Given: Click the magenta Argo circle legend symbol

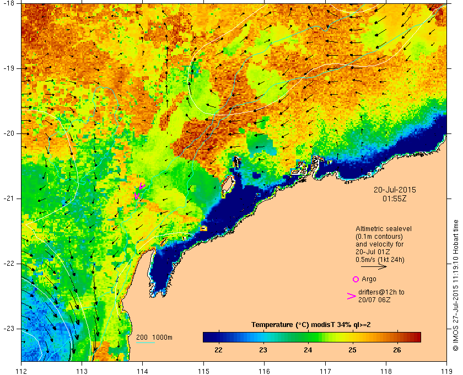Looking at the screenshot, I should coord(356,279).
